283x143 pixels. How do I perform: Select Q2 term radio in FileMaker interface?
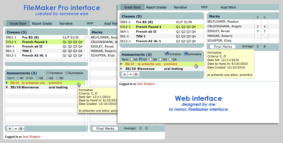pyautogui.click(x=37, y=78)
